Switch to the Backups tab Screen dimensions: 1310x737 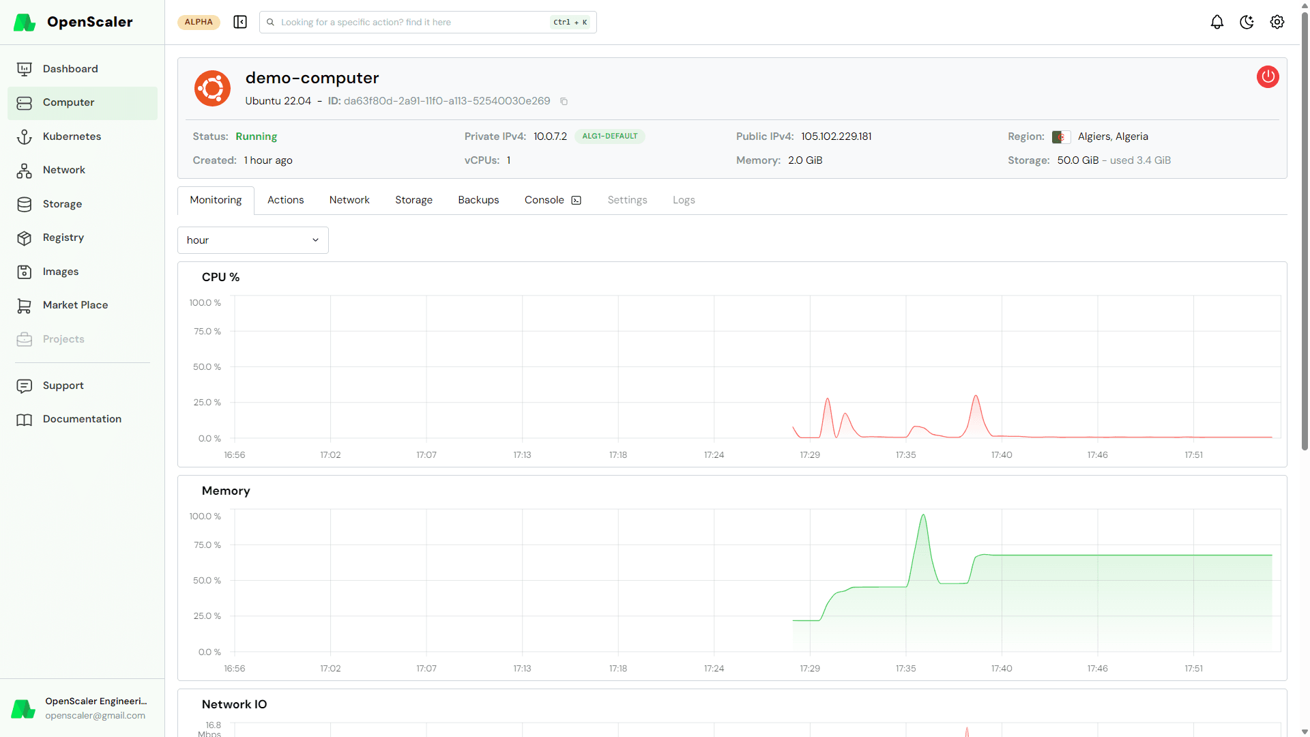pos(478,200)
